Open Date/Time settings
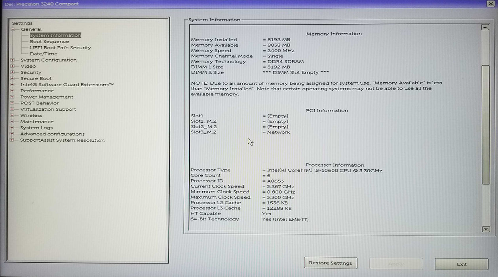The height and width of the screenshot is (277, 498). (44, 54)
